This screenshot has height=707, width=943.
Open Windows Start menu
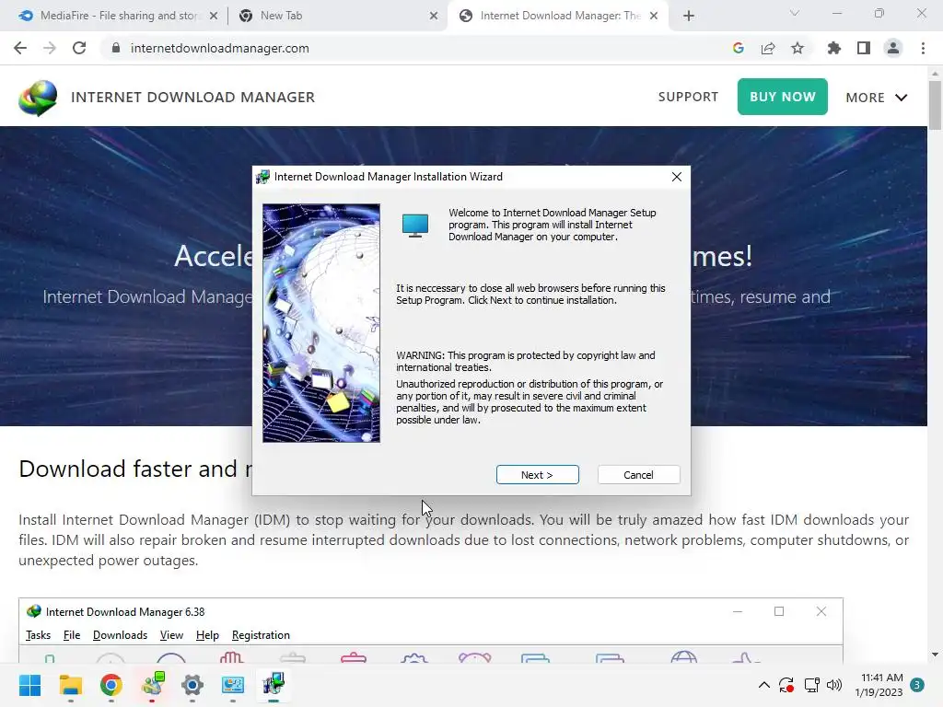click(29, 685)
